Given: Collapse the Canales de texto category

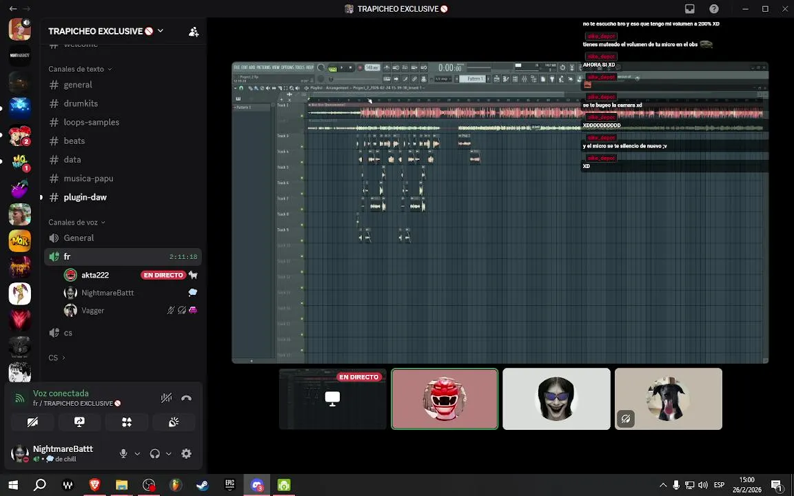Looking at the screenshot, I should 80,69.
